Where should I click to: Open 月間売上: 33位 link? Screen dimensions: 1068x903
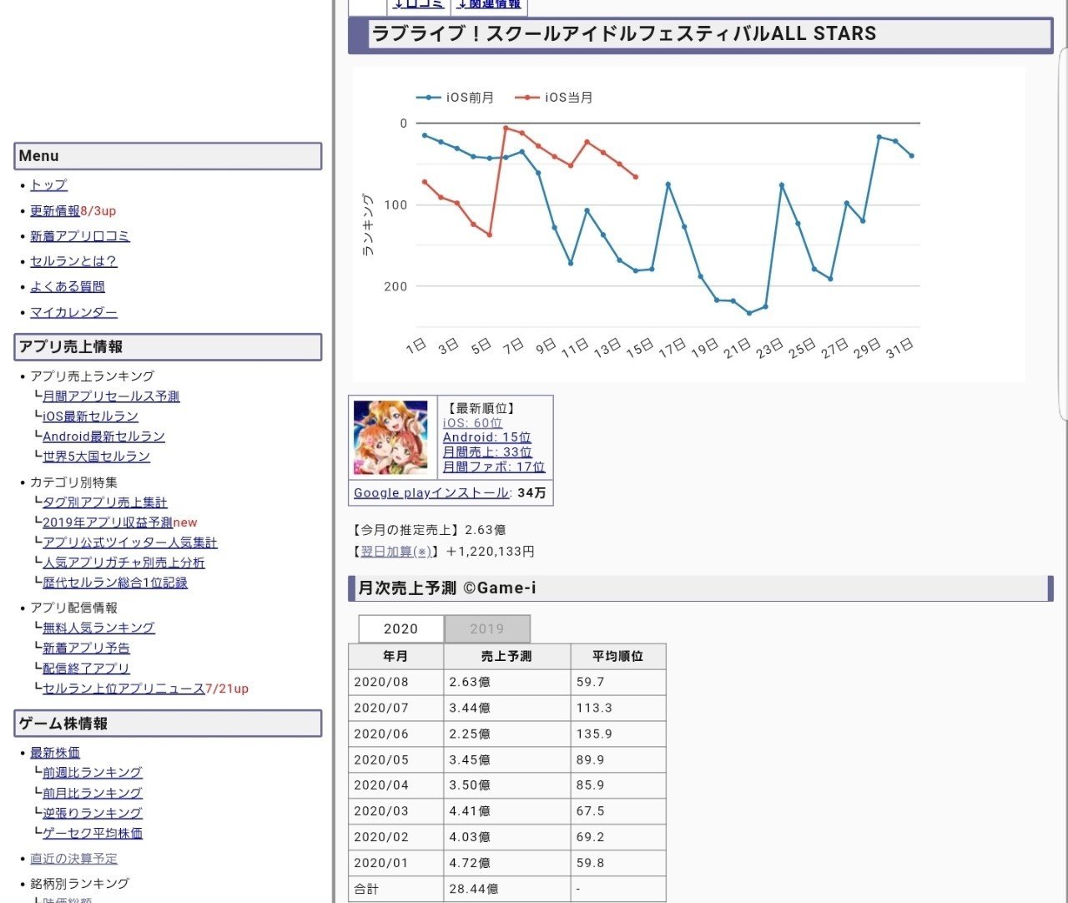487,452
